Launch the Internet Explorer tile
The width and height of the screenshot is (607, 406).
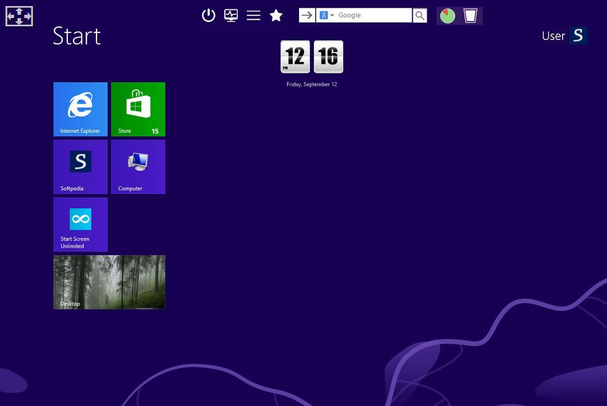point(80,109)
